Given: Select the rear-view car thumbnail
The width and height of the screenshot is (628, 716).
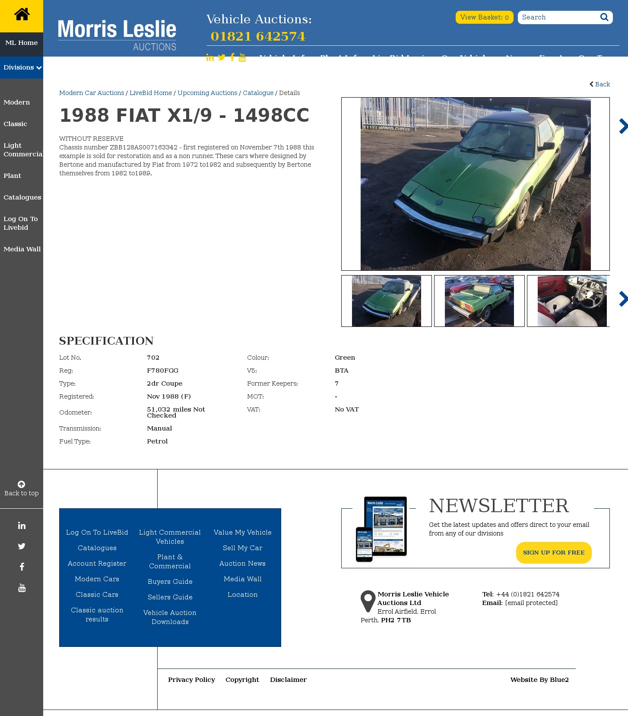Looking at the screenshot, I should click(479, 301).
